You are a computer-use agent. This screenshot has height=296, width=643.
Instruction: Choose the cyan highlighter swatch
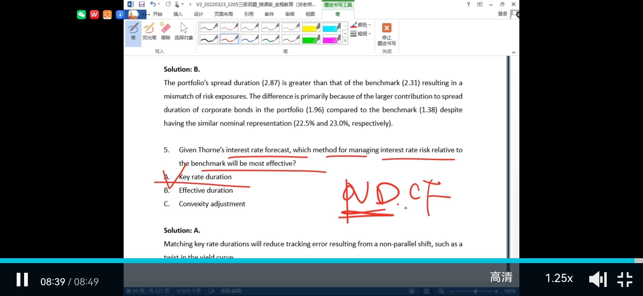pos(332,27)
